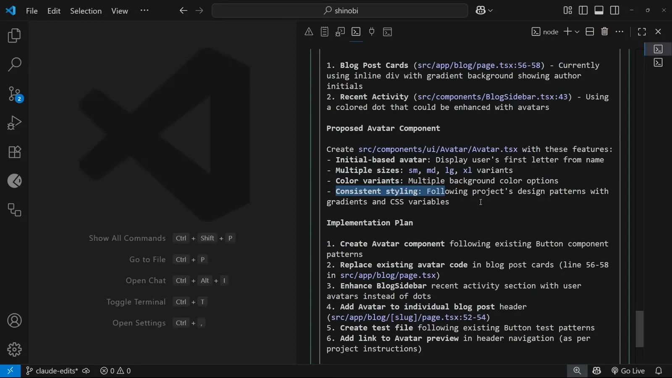Show the Debug Console panel icon
This screenshot has width=672, height=378.
point(340,31)
